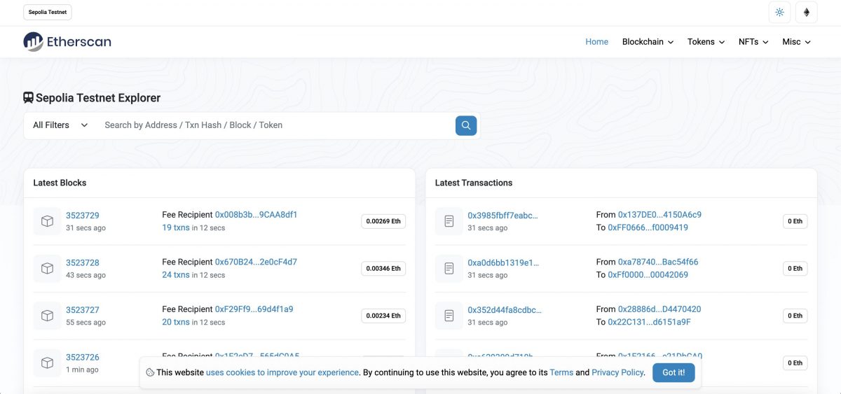The image size is (841, 394).
Task: Open the Privacy Policy link
Action: click(617, 372)
